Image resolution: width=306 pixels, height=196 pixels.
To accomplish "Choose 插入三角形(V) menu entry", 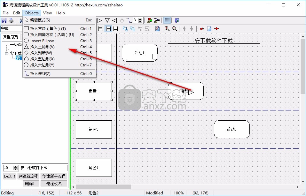I will [x=59, y=47].
